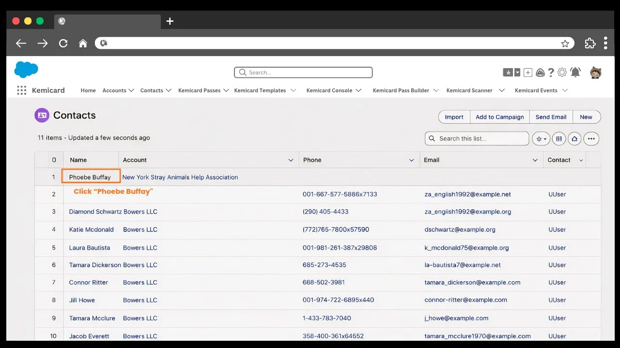Screen dimensions: 620x348
Task: Click the browser address bar
Action: [x=334, y=43]
